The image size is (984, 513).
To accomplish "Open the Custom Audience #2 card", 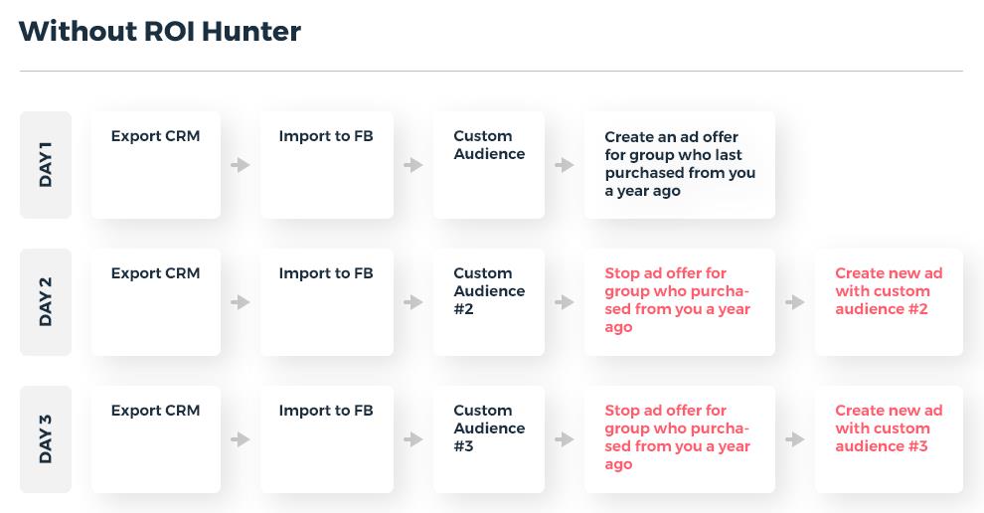I will [489, 302].
